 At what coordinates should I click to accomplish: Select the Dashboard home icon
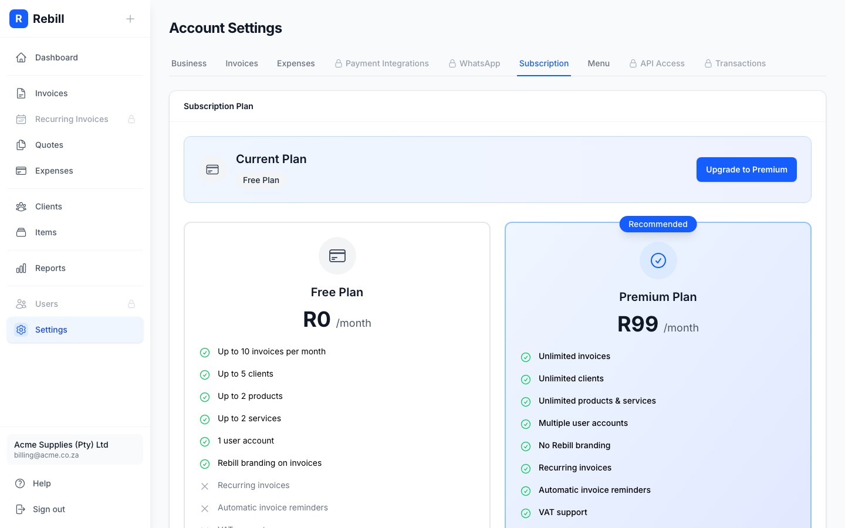[x=21, y=57]
